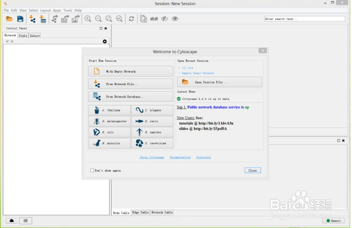
Task: Expand all networks double-down arrows
Action: click(7, 41)
